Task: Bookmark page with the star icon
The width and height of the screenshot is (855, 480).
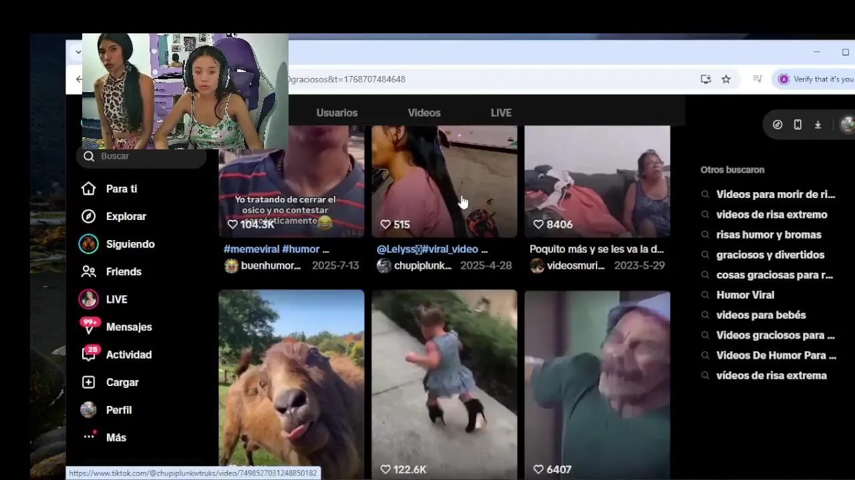Action: click(726, 79)
